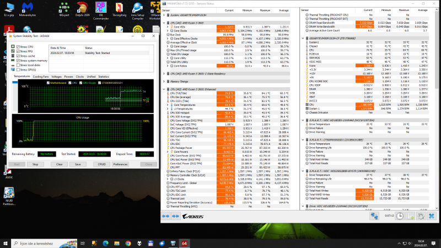Switch to Voltages tab
The height and width of the screenshot is (248, 441).
coord(56,77)
